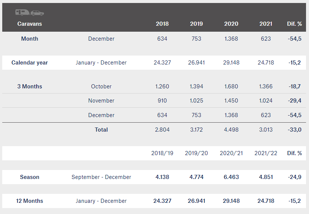
Task: Select the Calendar year row label
Action: [29, 63]
